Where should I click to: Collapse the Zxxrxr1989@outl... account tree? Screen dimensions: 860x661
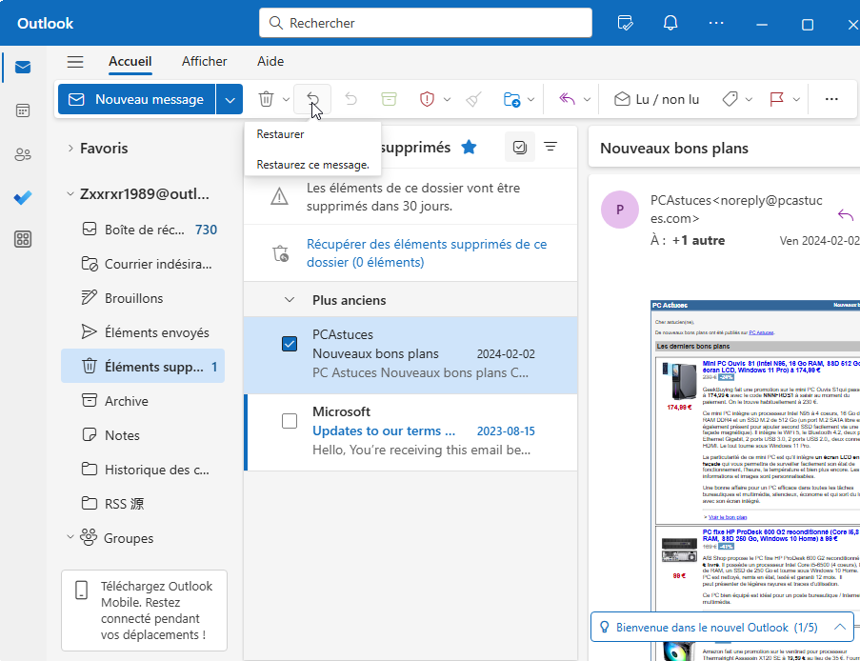[70, 193]
